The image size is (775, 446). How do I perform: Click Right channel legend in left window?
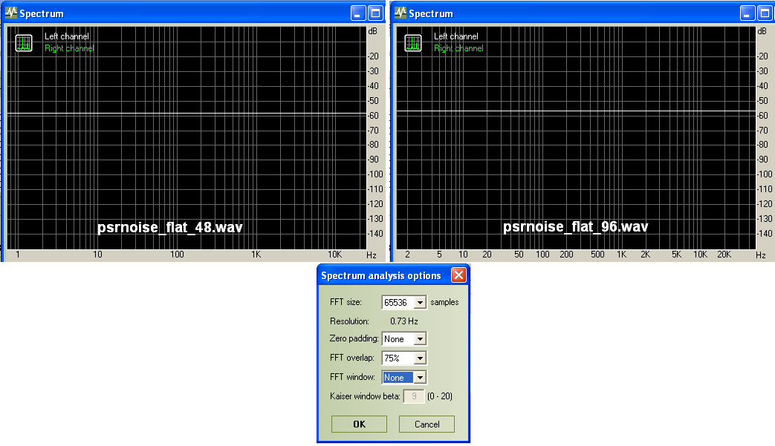[69, 47]
